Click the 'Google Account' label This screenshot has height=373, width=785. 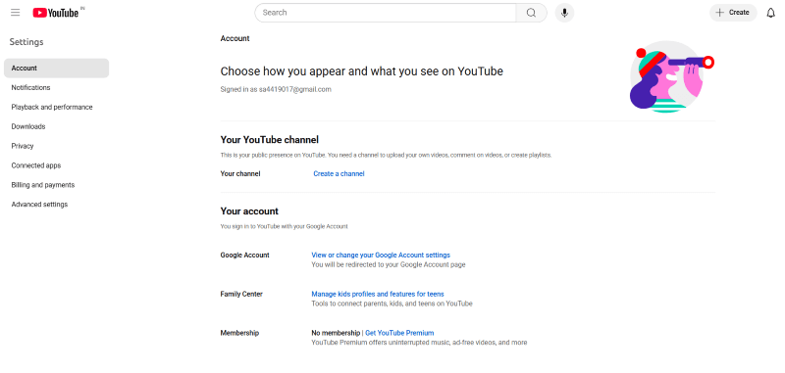244,256
